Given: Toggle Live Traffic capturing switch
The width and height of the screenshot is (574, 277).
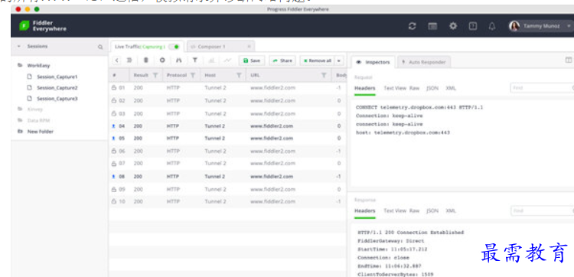Looking at the screenshot, I should tap(174, 47).
